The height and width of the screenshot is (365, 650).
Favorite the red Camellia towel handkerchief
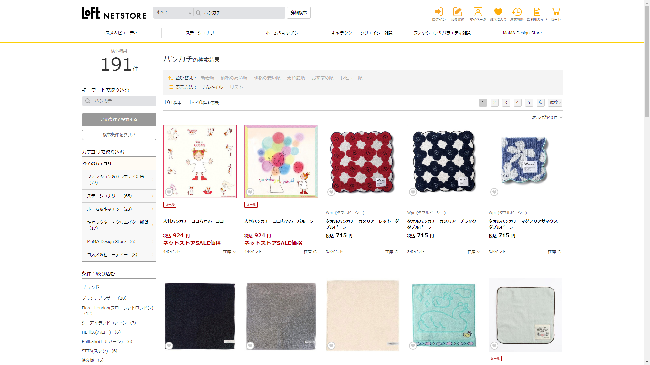pyautogui.click(x=331, y=192)
